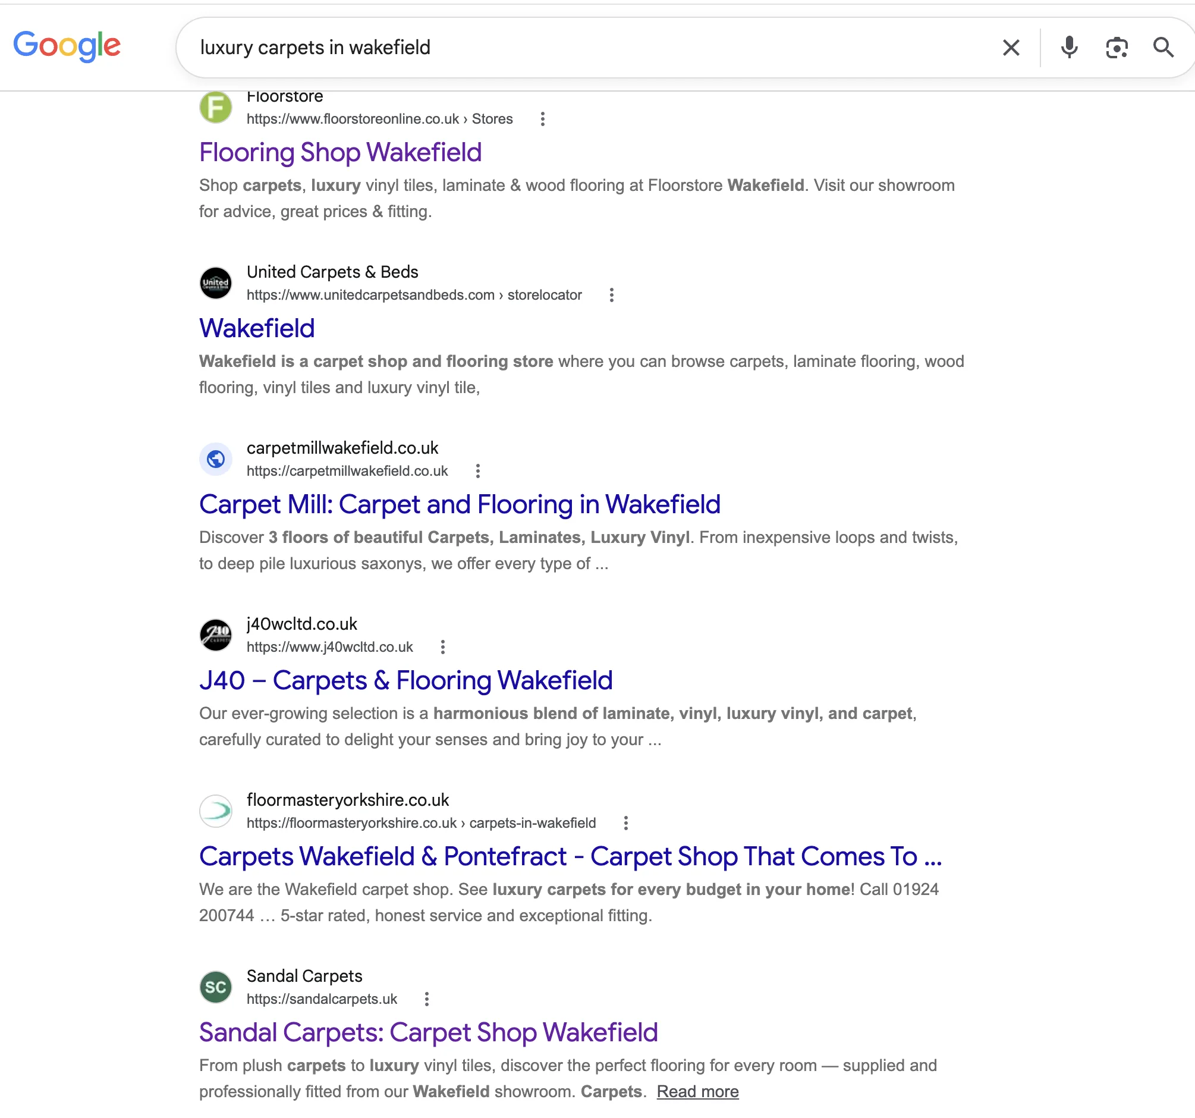Open J40 – Carpets & Flooring Wakefield link
This screenshot has height=1118, width=1195.
[x=405, y=680]
